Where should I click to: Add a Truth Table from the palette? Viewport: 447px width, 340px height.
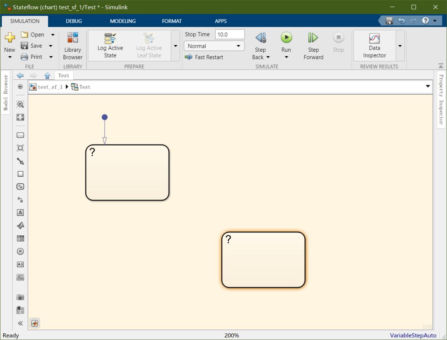(20, 238)
